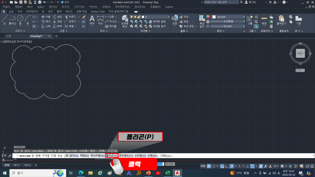Select the Arc (호) tool
The height and width of the screenshot is (177, 315).
click(28, 20)
